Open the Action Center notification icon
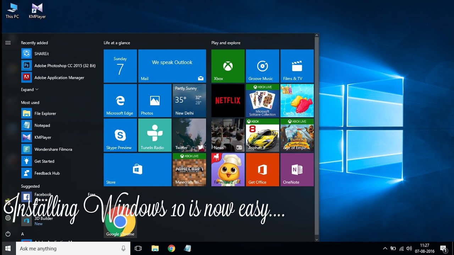The width and height of the screenshot is (454, 255). (x=443, y=249)
